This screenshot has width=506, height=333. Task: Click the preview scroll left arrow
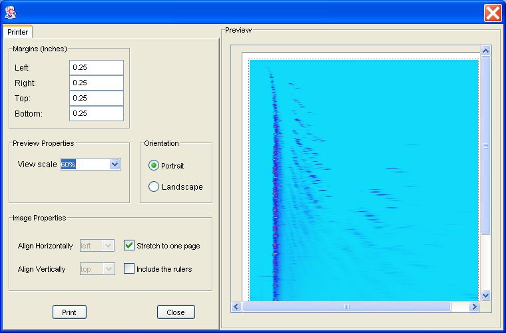(236, 306)
